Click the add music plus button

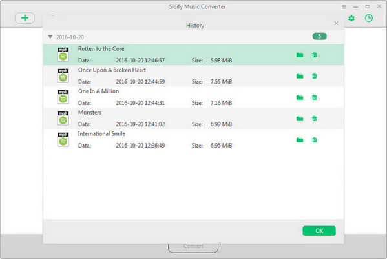point(25,18)
